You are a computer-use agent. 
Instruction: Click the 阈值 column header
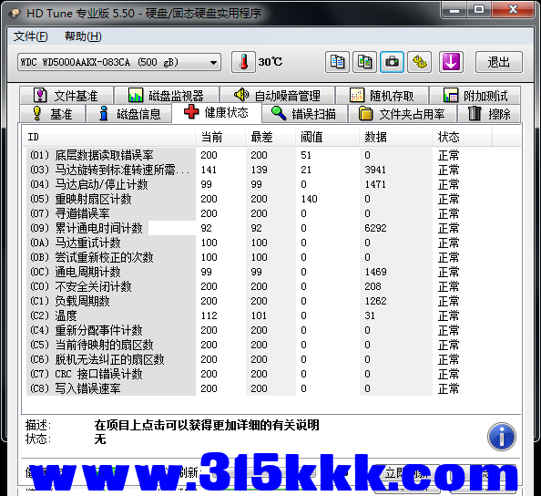pos(328,137)
